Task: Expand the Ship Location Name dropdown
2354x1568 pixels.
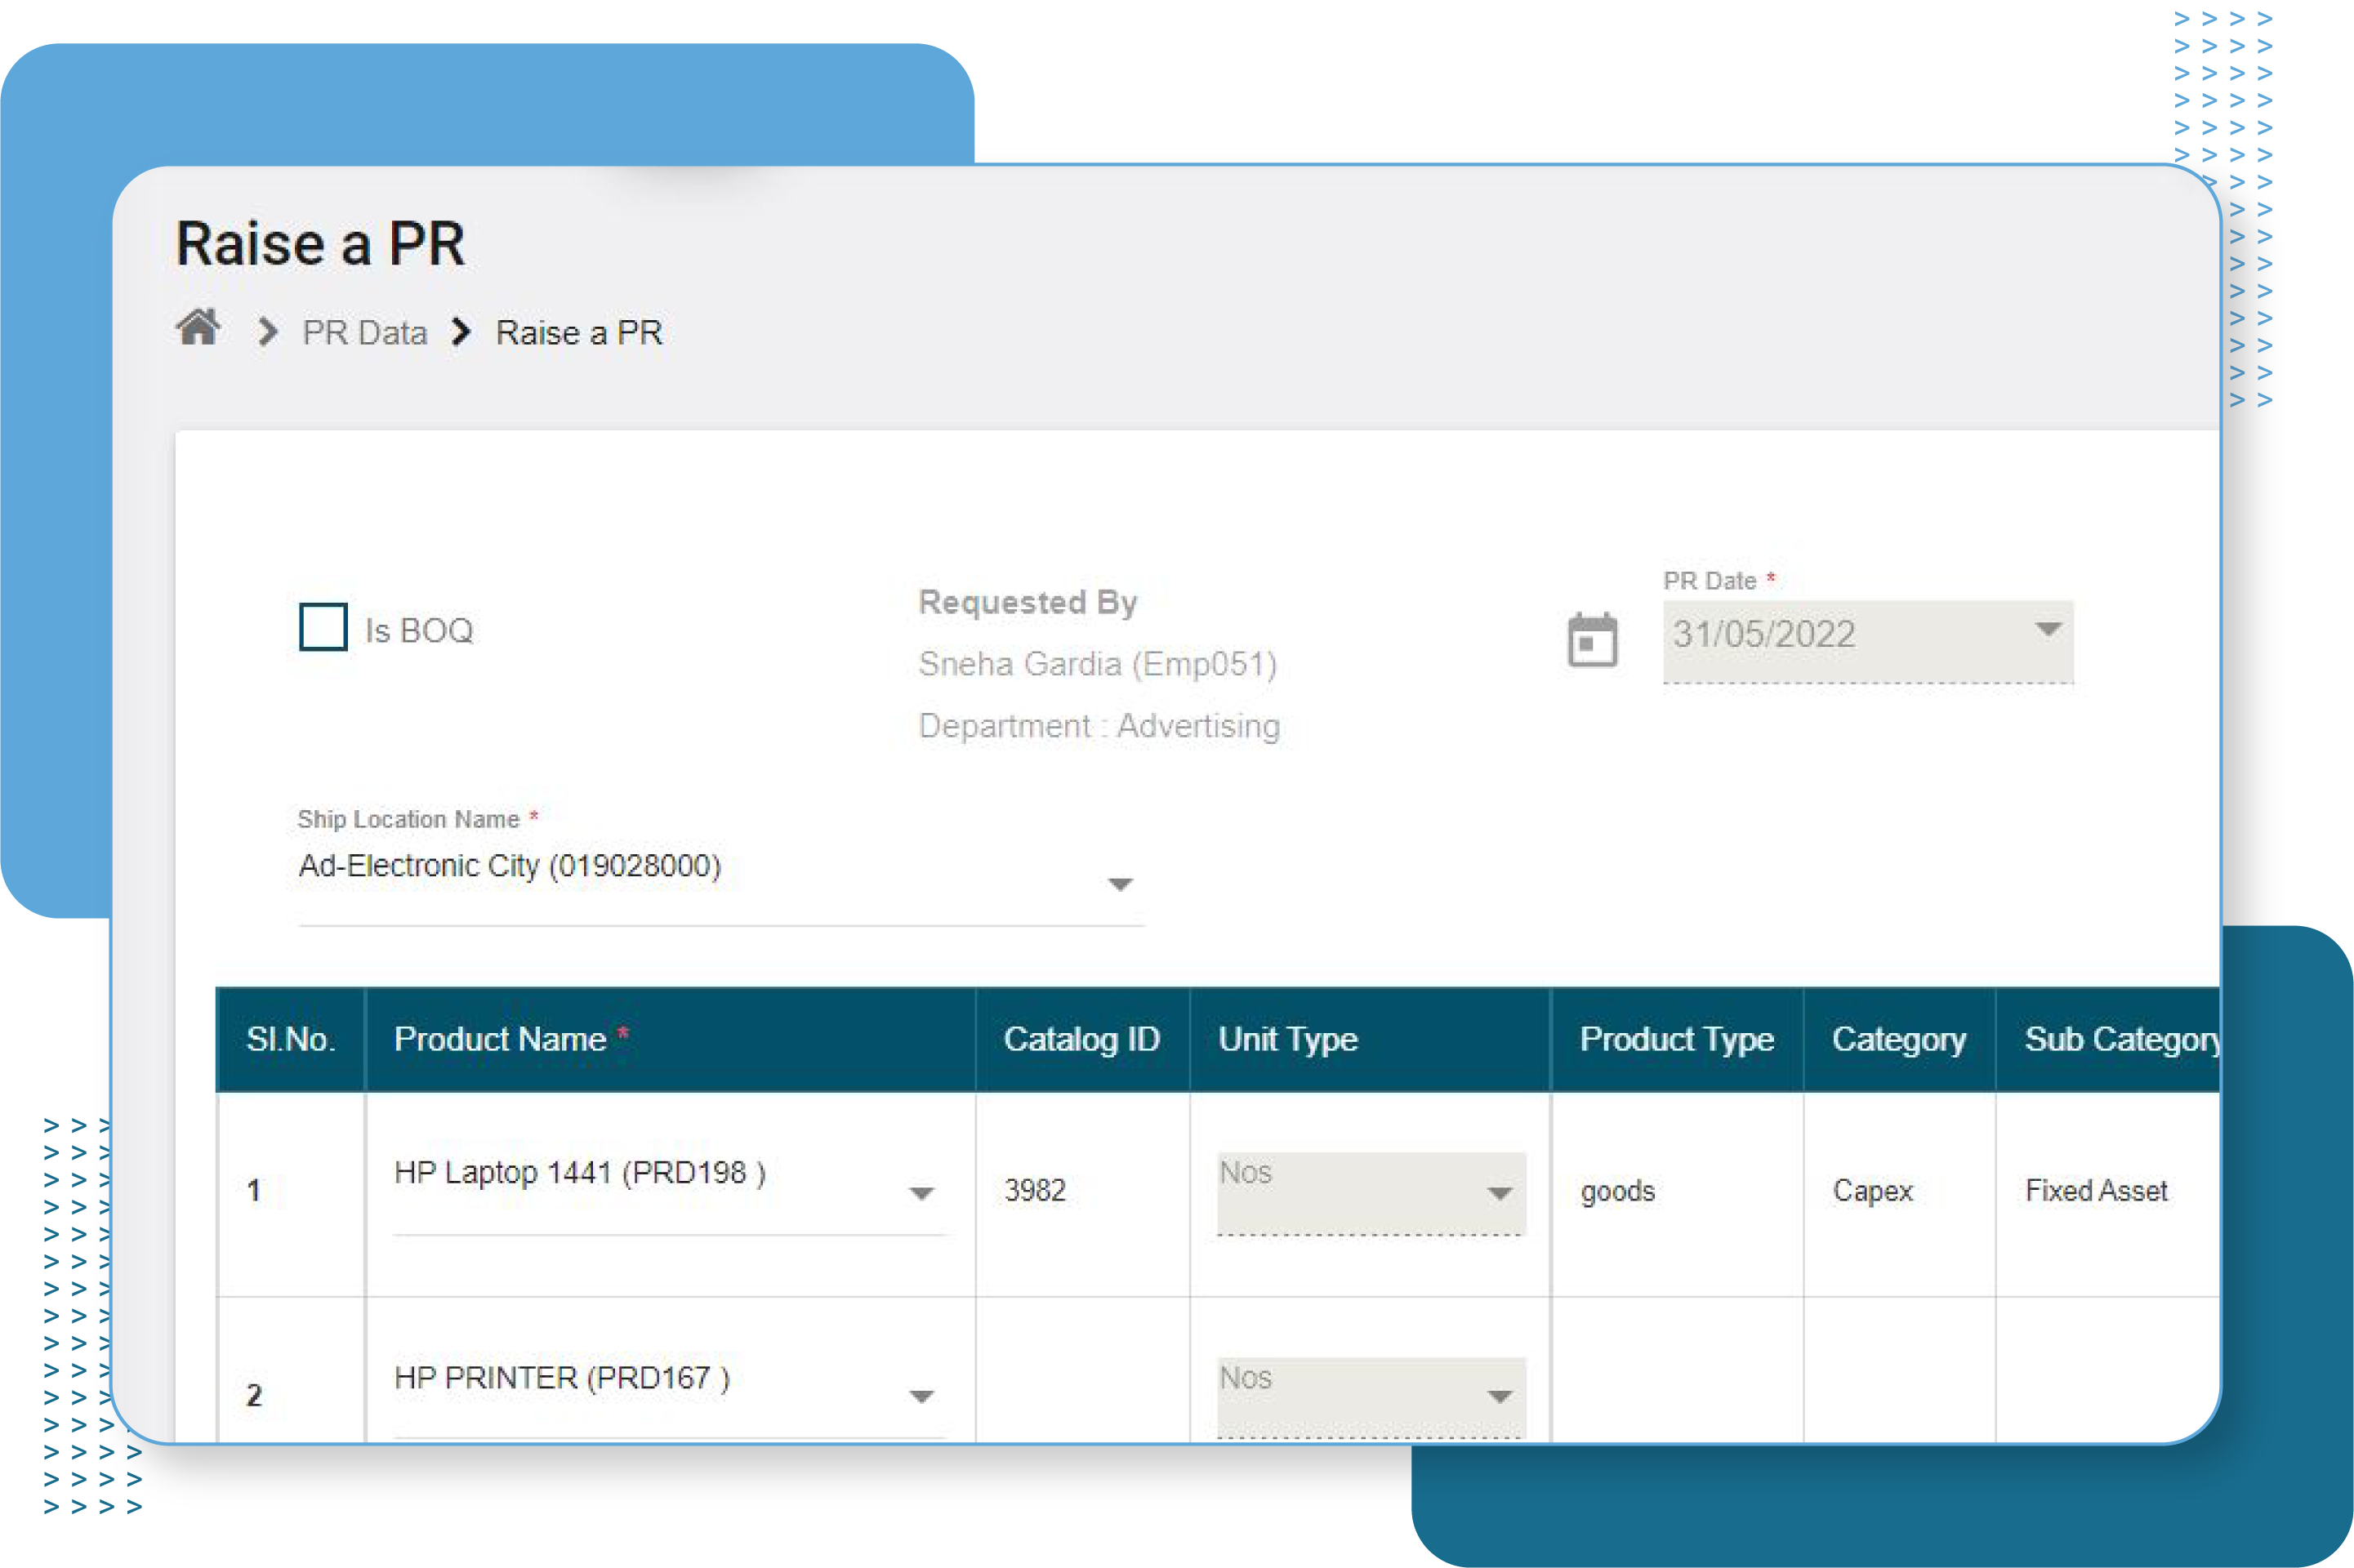Action: (1120, 884)
